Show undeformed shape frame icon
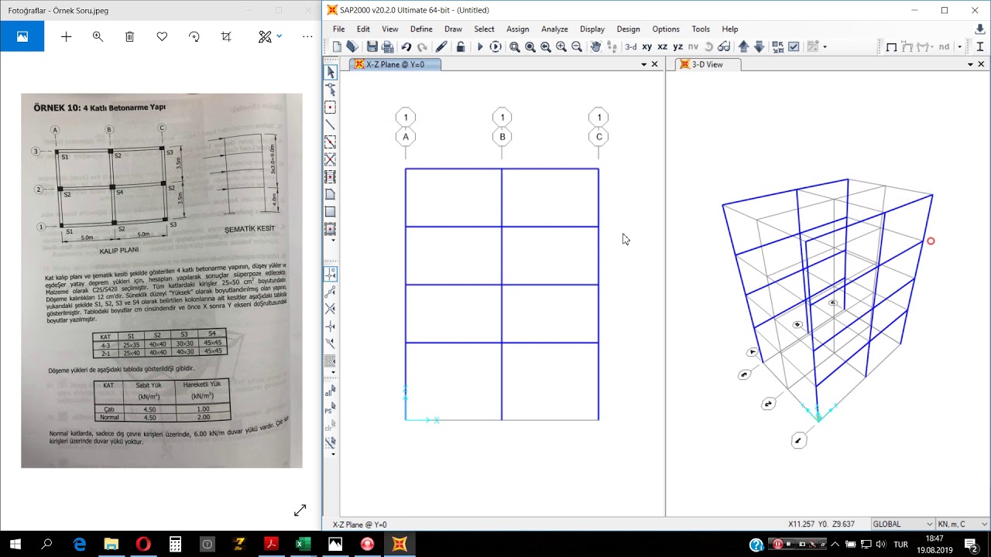Viewport: 991px width, 557px height. 891,47
